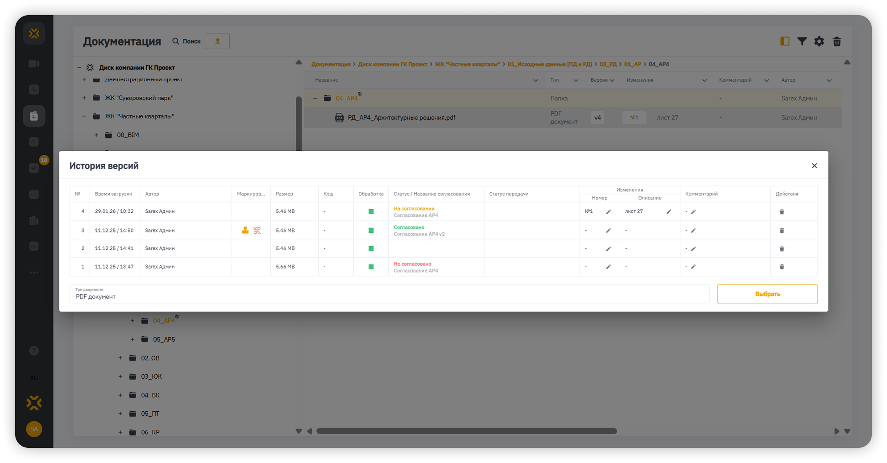The image size is (887, 463).
Task: Collapse ЖК "Частные кварталы" tree node
Action: 84,116
